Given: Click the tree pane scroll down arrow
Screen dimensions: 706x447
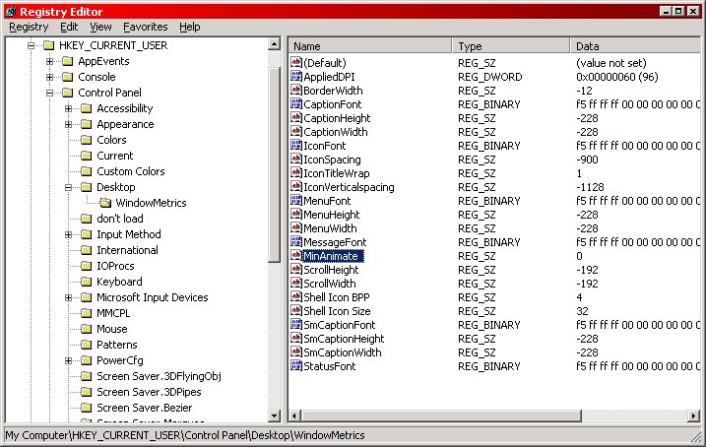Looking at the screenshot, I should coord(274,415).
